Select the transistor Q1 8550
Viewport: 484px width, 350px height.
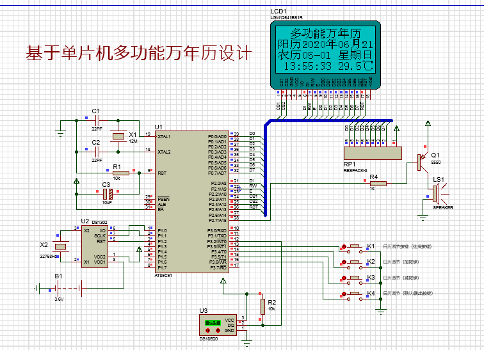pyautogui.click(x=422, y=163)
